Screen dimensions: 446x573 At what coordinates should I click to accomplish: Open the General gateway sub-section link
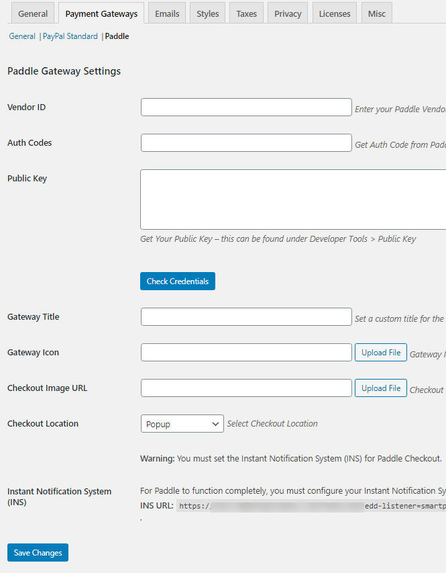(22, 36)
